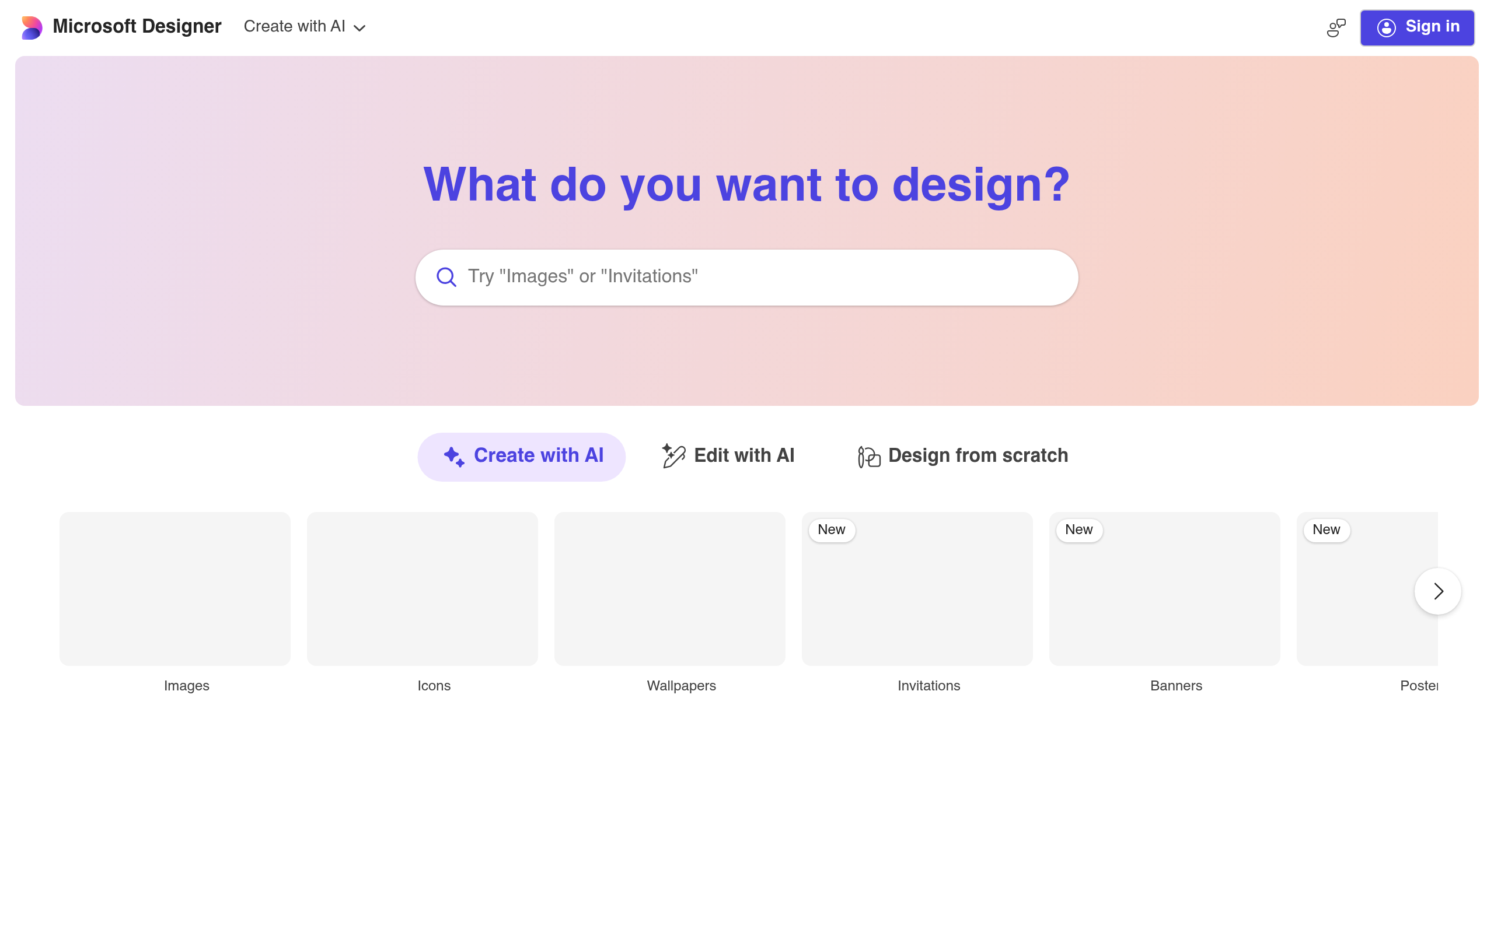
Task: Open the Images category card
Action: (174, 589)
